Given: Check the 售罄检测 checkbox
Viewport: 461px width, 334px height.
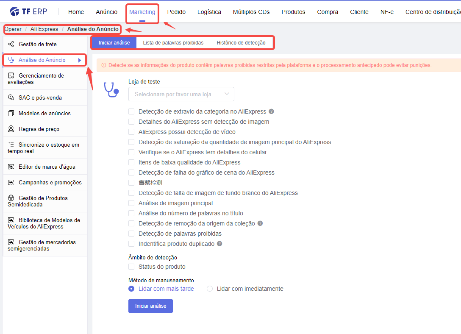Looking at the screenshot, I should click(x=131, y=183).
